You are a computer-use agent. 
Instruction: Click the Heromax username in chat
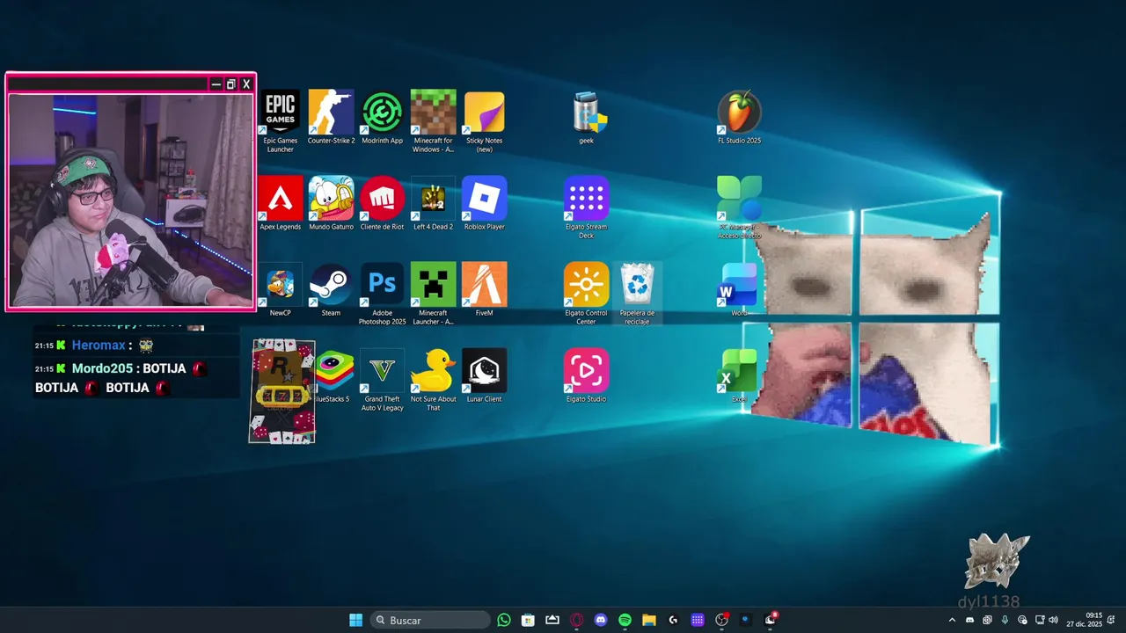tap(98, 346)
